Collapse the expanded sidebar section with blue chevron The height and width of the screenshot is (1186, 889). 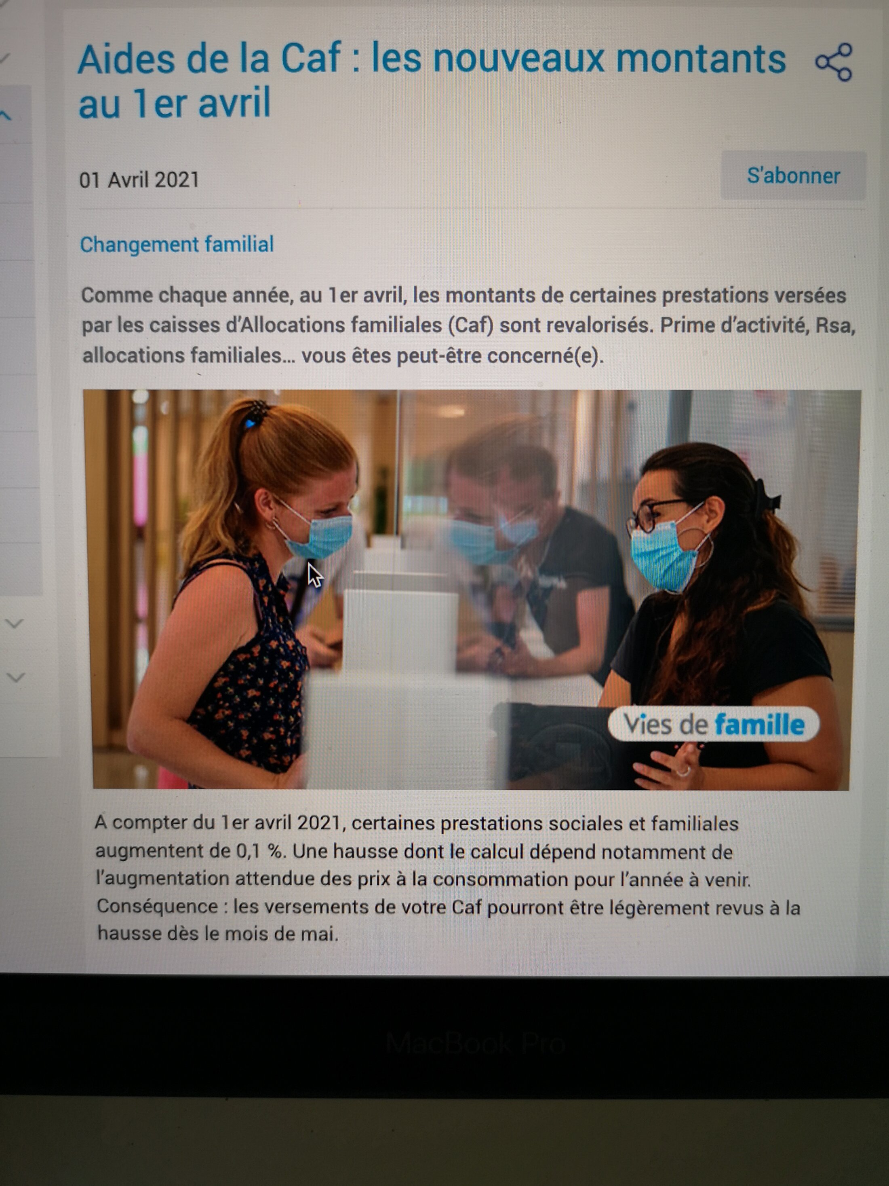pyautogui.click(x=6, y=115)
